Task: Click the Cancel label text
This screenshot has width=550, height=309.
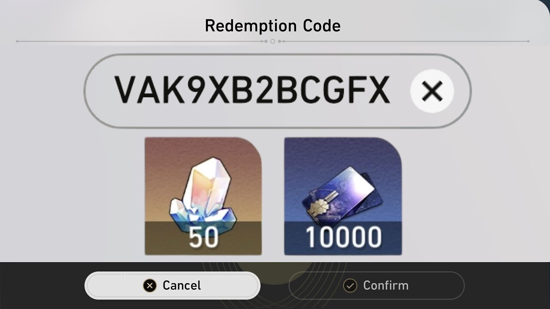Action: click(182, 285)
